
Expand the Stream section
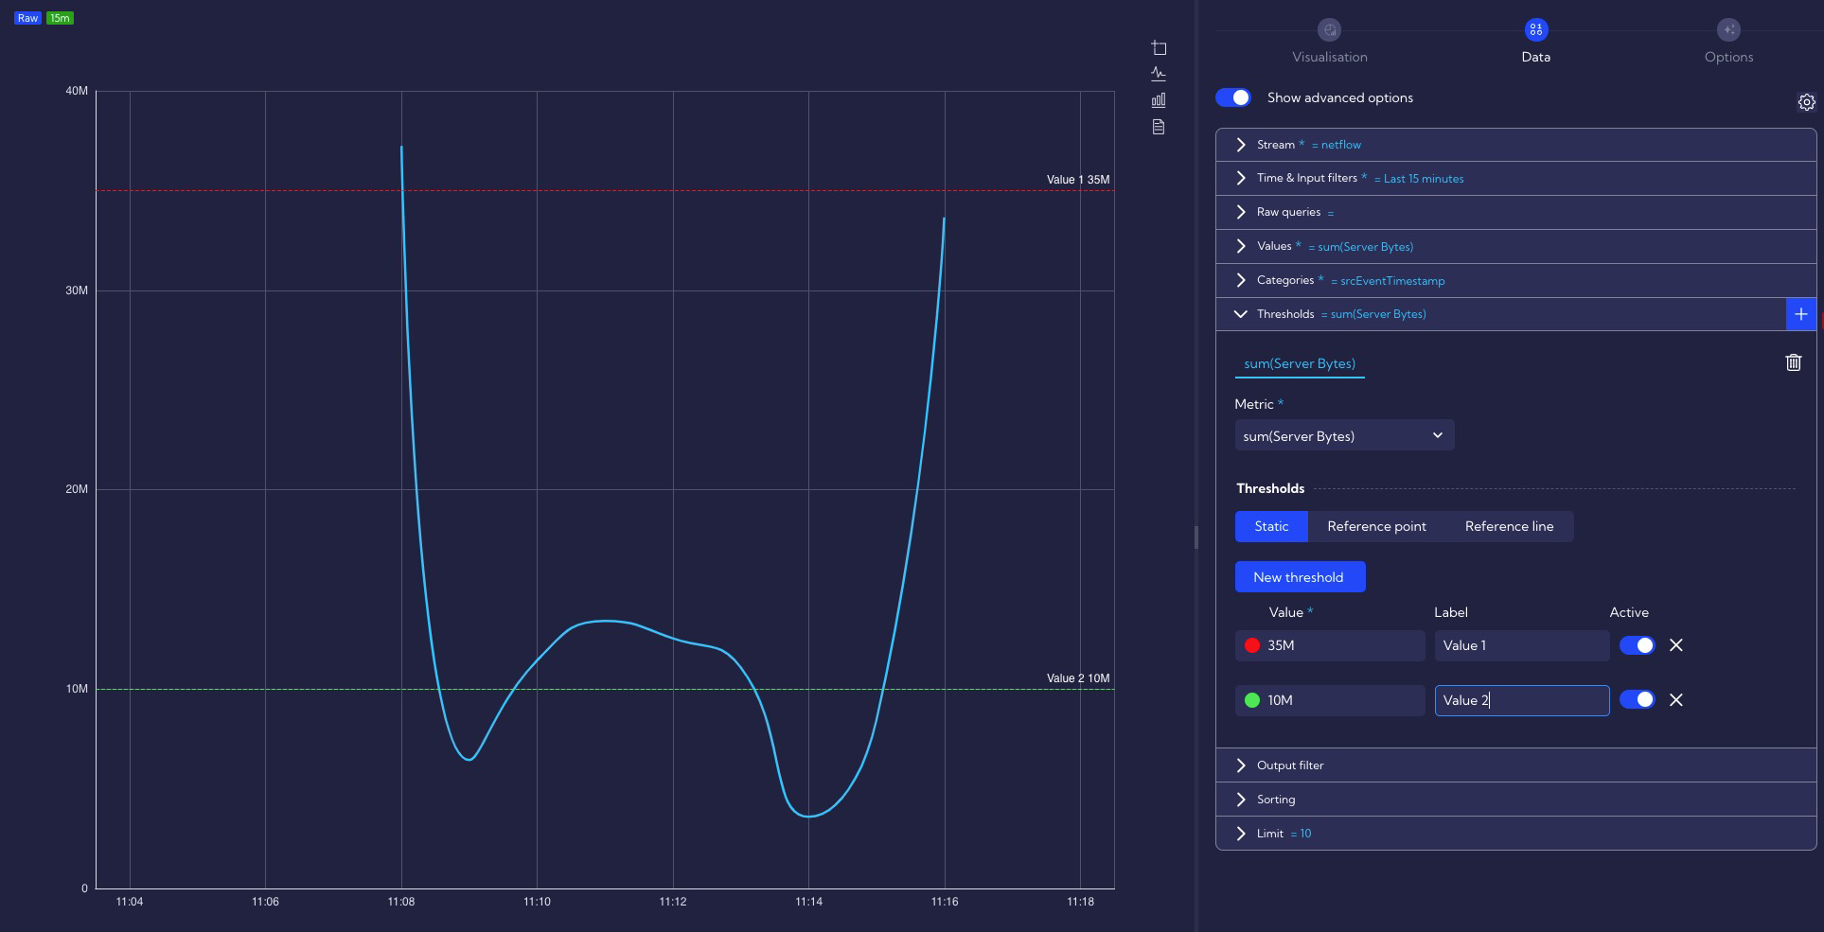point(1515,145)
